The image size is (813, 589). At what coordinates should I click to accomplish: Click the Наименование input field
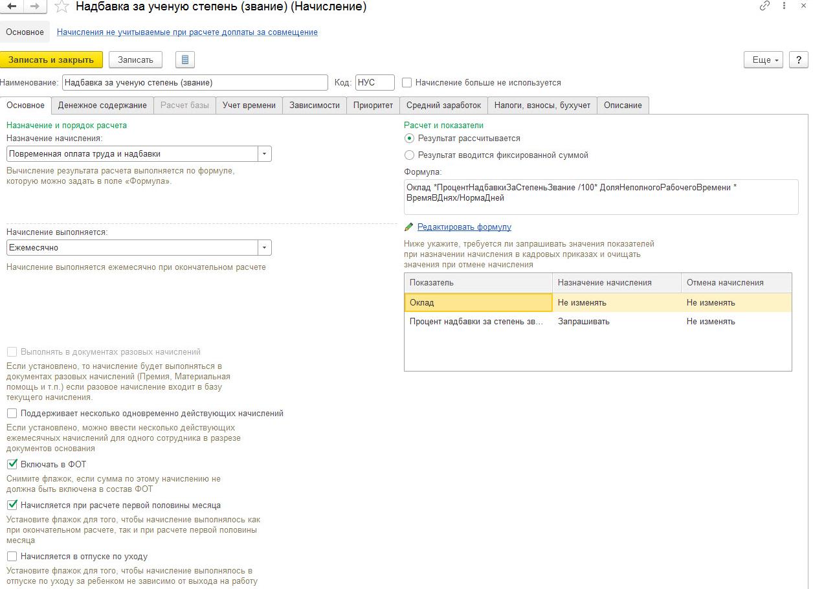click(195, 83)
